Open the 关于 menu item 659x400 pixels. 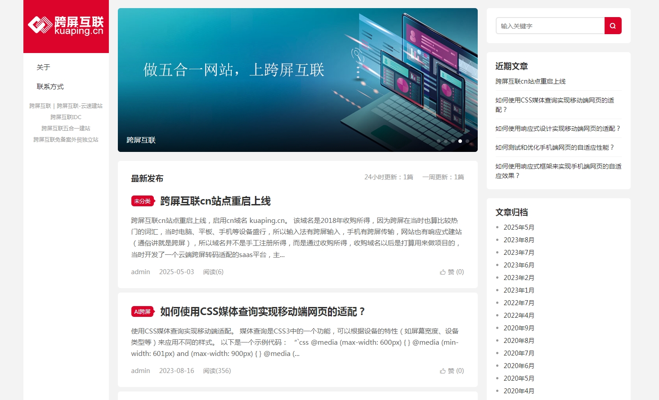[x=43, y=67]
